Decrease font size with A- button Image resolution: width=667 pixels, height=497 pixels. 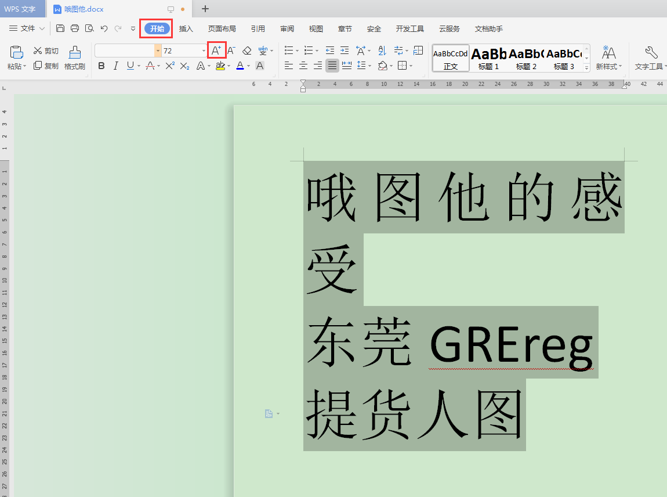coord(231,51)
